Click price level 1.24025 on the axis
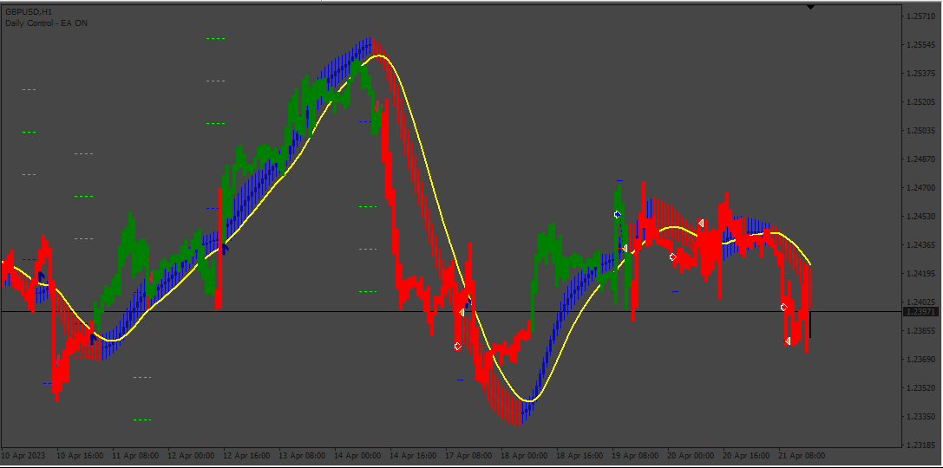 [920, 302]
